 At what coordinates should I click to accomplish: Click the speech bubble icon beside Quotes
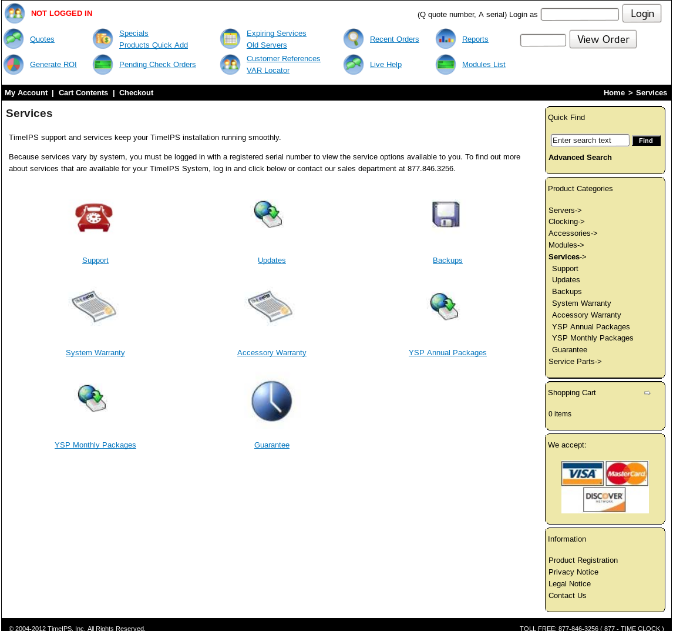click(14, 39)
